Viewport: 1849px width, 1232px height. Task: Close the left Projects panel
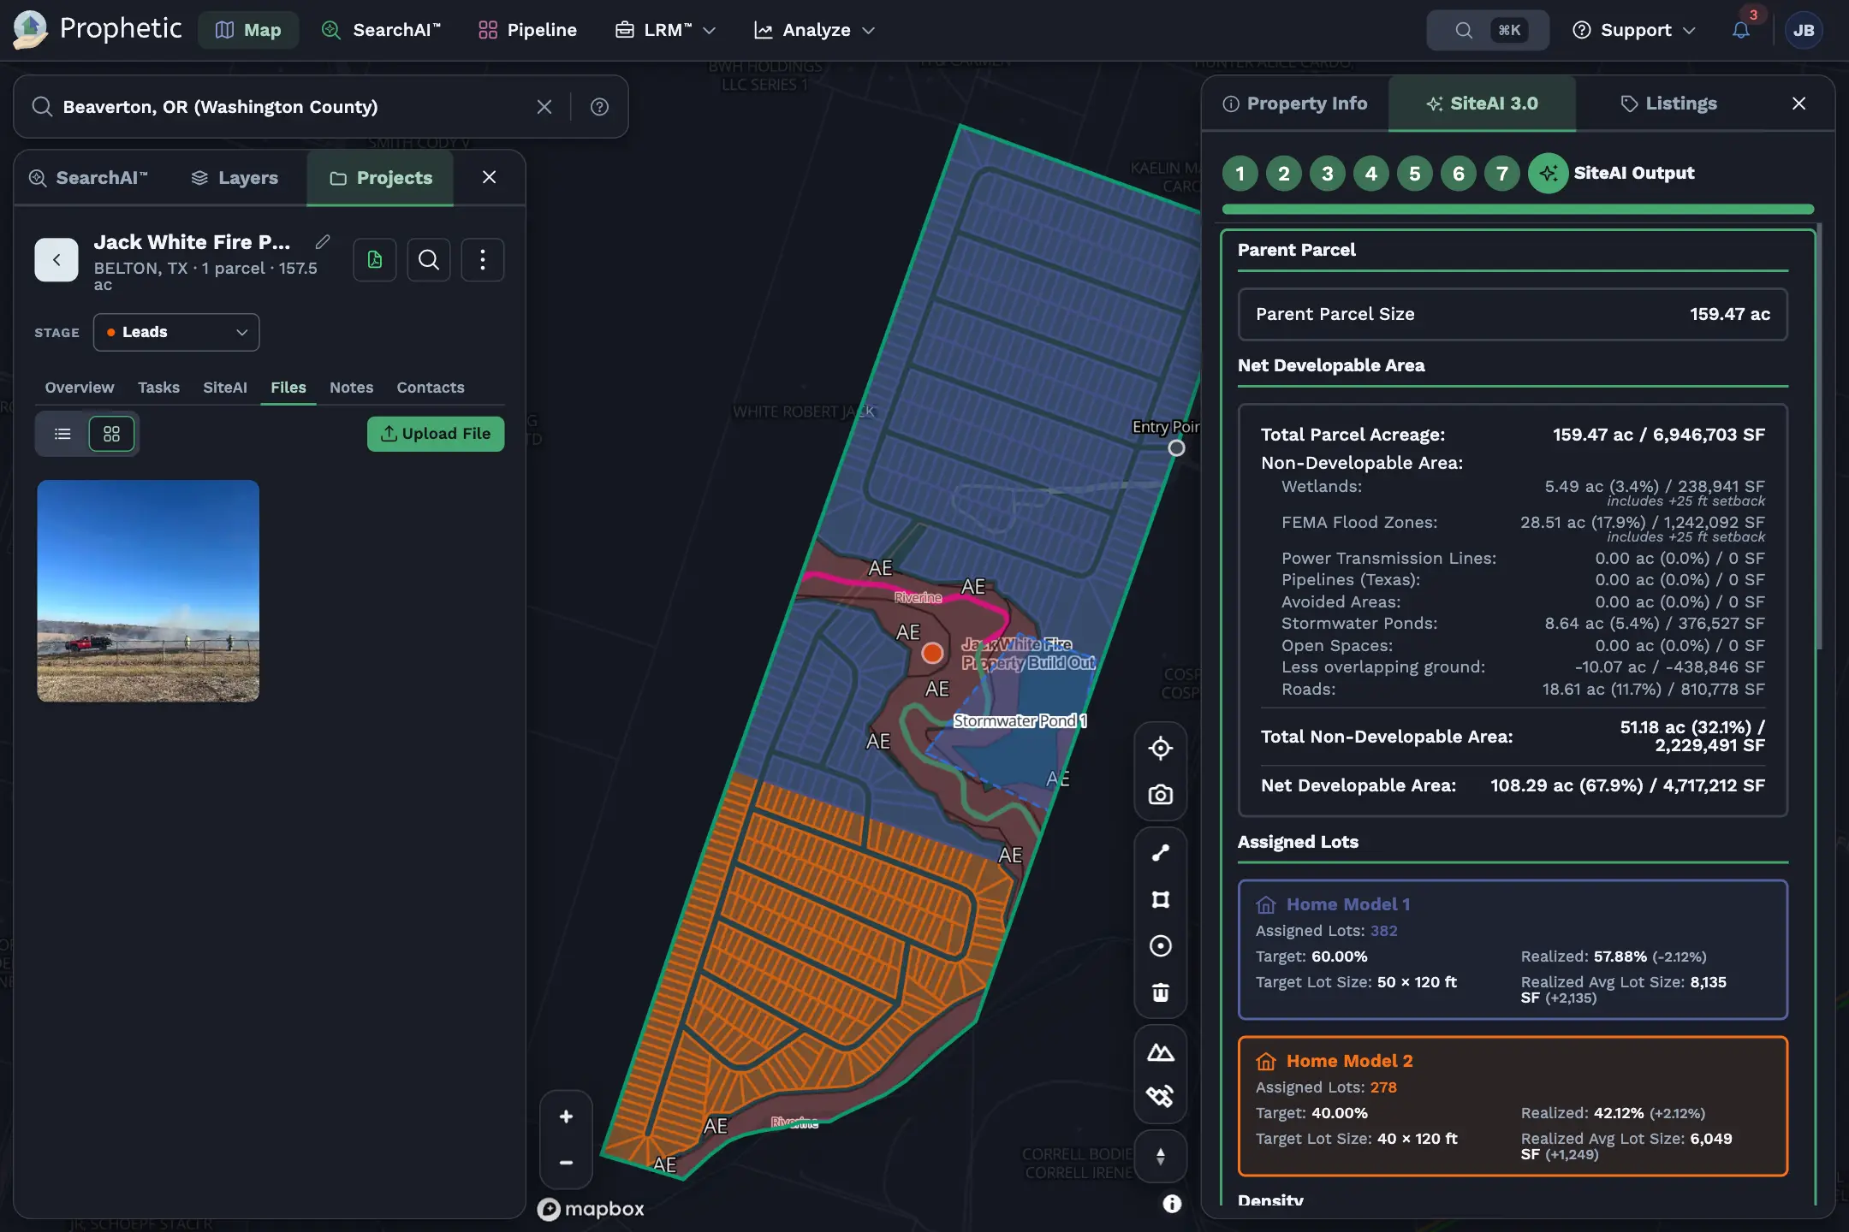tap(489, 177)
